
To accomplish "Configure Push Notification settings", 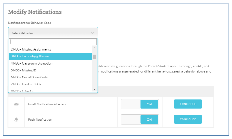I will pyautogui.click(x=188, y=119).
